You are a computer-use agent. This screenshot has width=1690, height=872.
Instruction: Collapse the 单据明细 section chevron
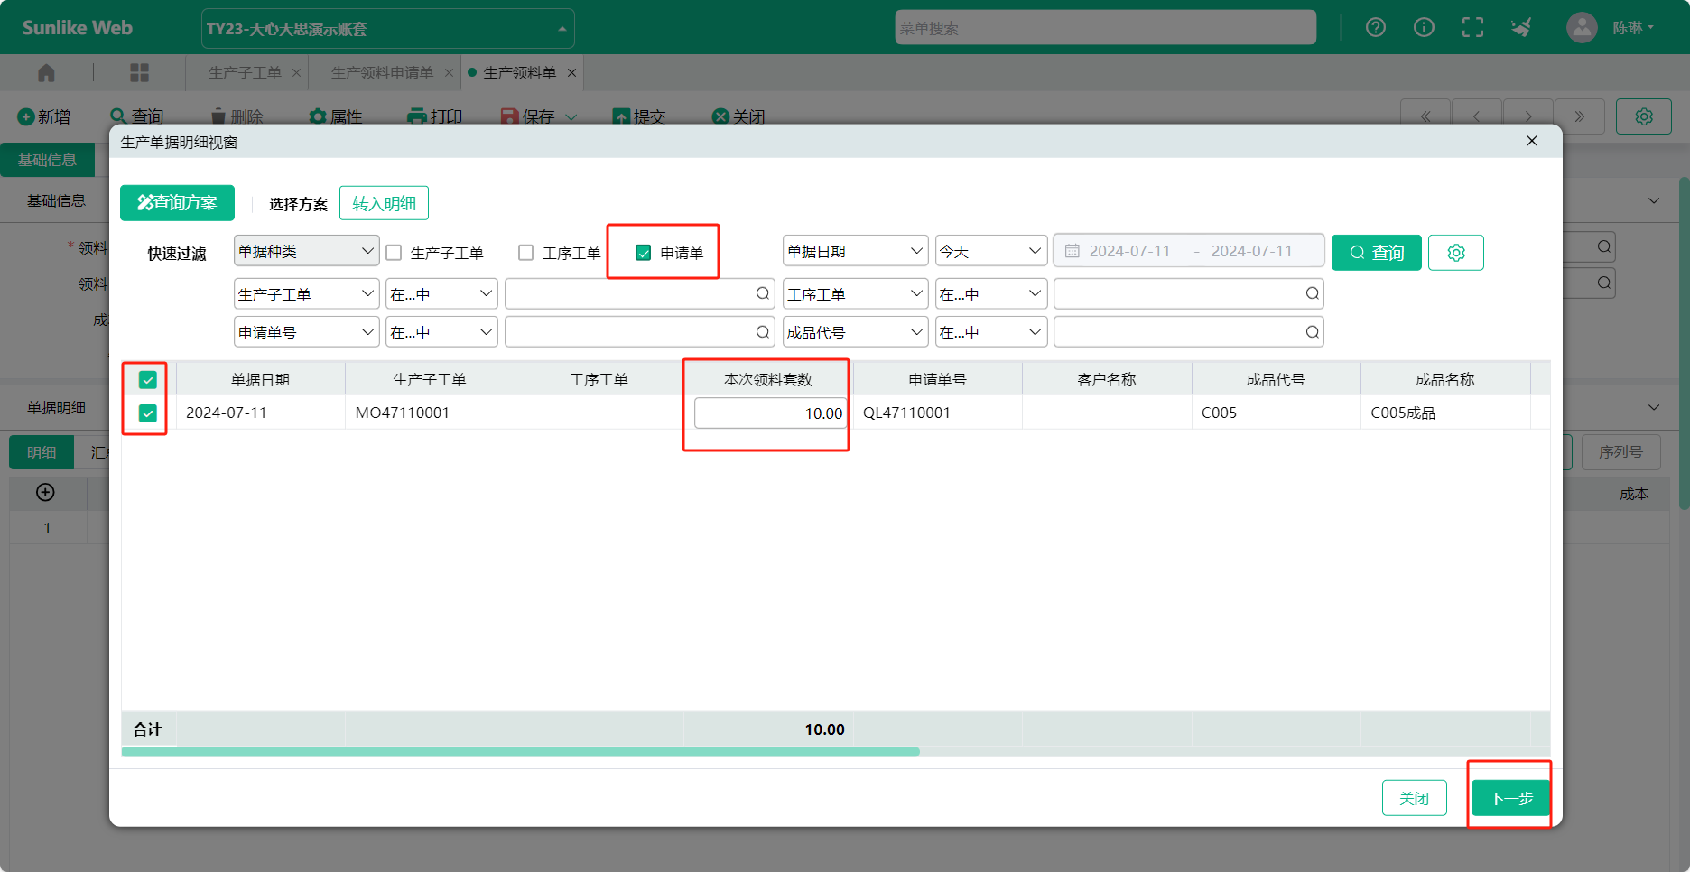click(x=1653, y=407)
